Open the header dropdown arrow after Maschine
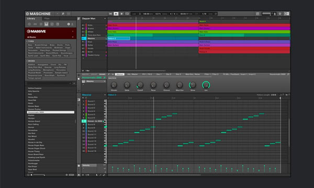 (x=57, y=14)
